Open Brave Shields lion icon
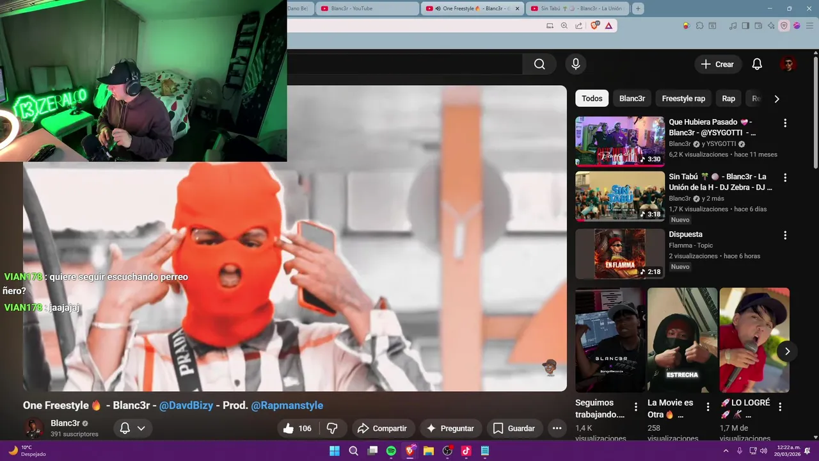The height and width of the screenshot is (461, 819). coord(595,26)
